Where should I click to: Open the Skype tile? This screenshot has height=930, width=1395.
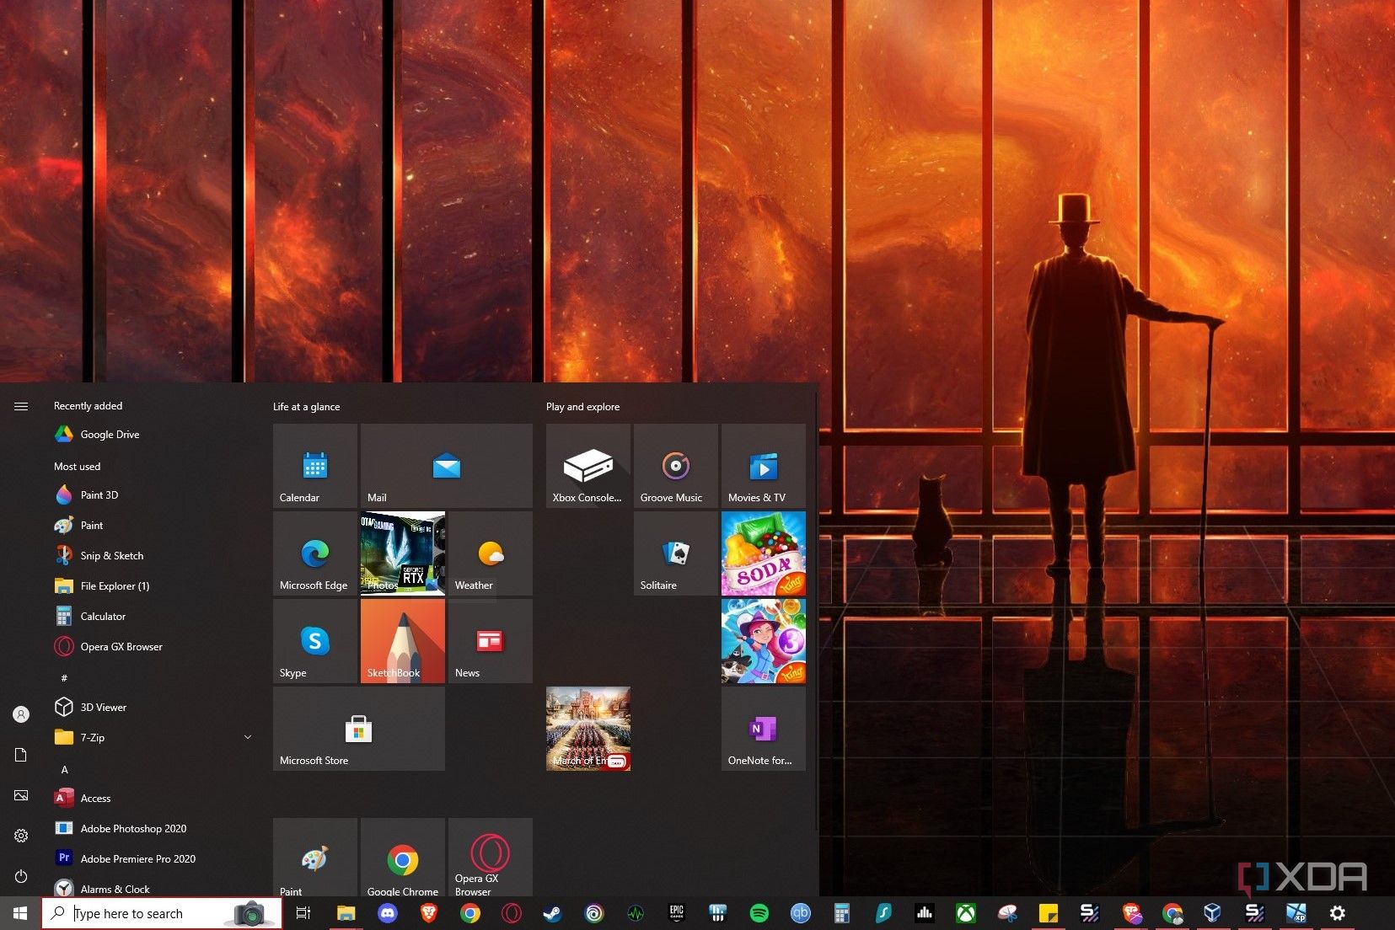coord(314,640)
